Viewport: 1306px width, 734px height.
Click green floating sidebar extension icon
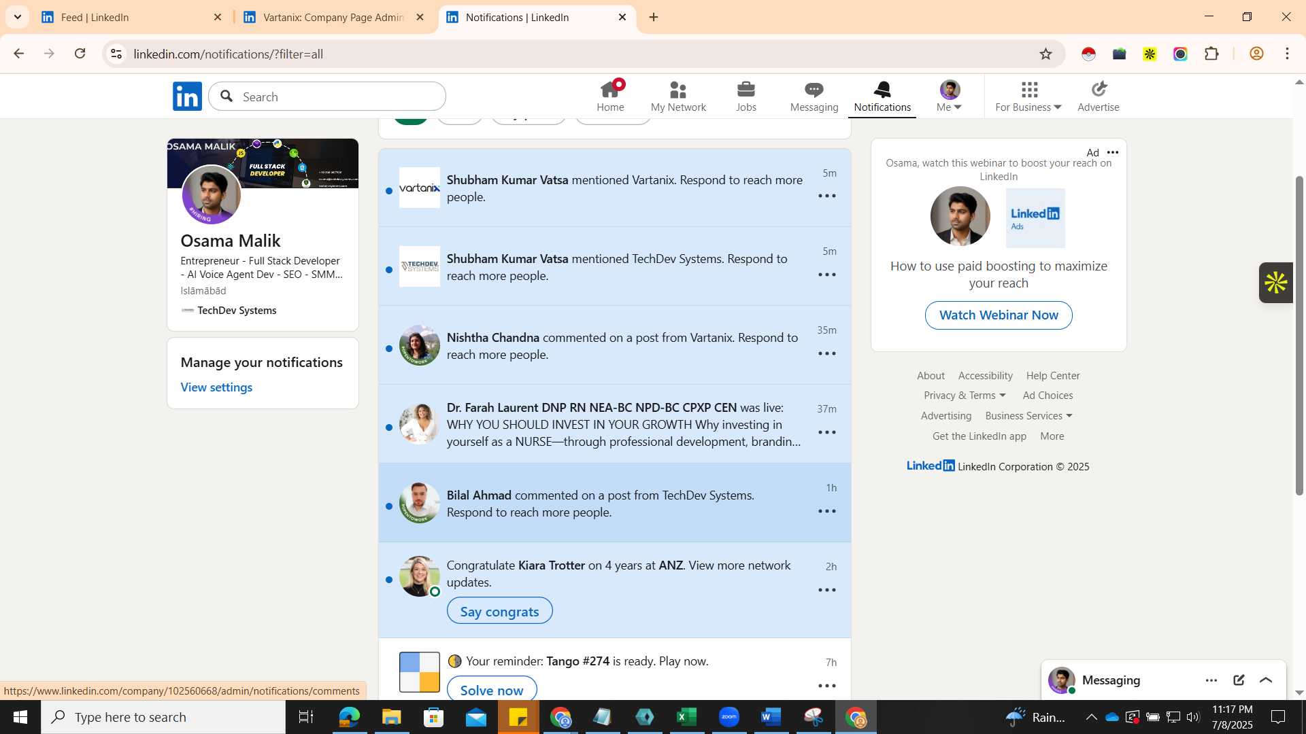(x=1275, y=283)
